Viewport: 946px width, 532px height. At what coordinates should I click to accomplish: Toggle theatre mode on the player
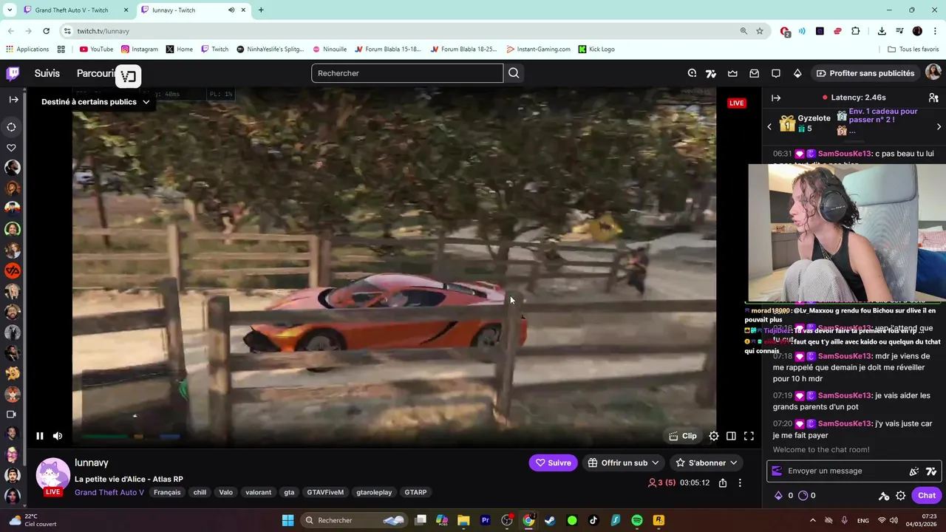(x=731, y=436)
